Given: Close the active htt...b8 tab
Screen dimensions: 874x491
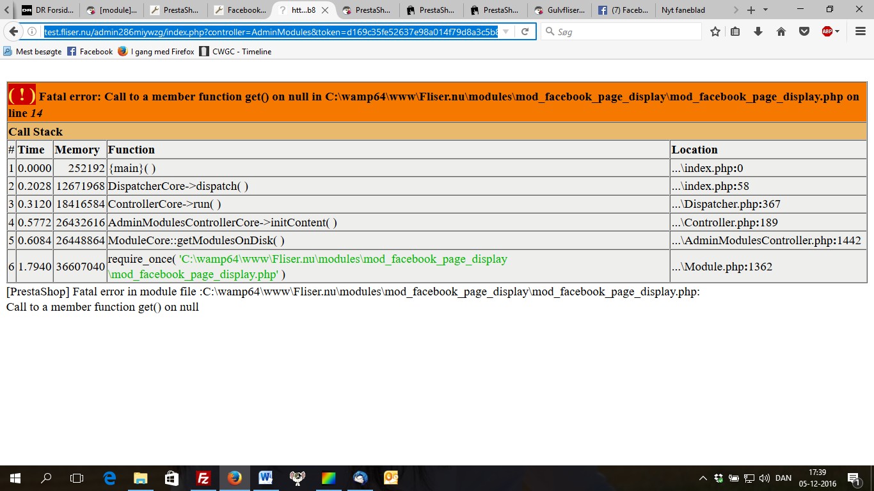Looking at the screenshot, I should (325, 10).
